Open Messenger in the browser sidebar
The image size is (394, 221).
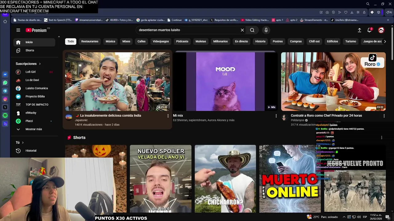tap(5, 74)
